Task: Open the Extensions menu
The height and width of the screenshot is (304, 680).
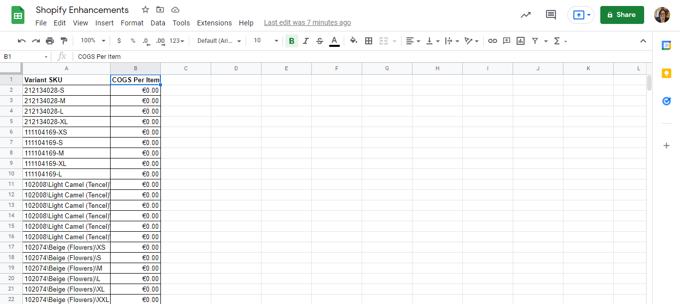Action: pos(214,23)
